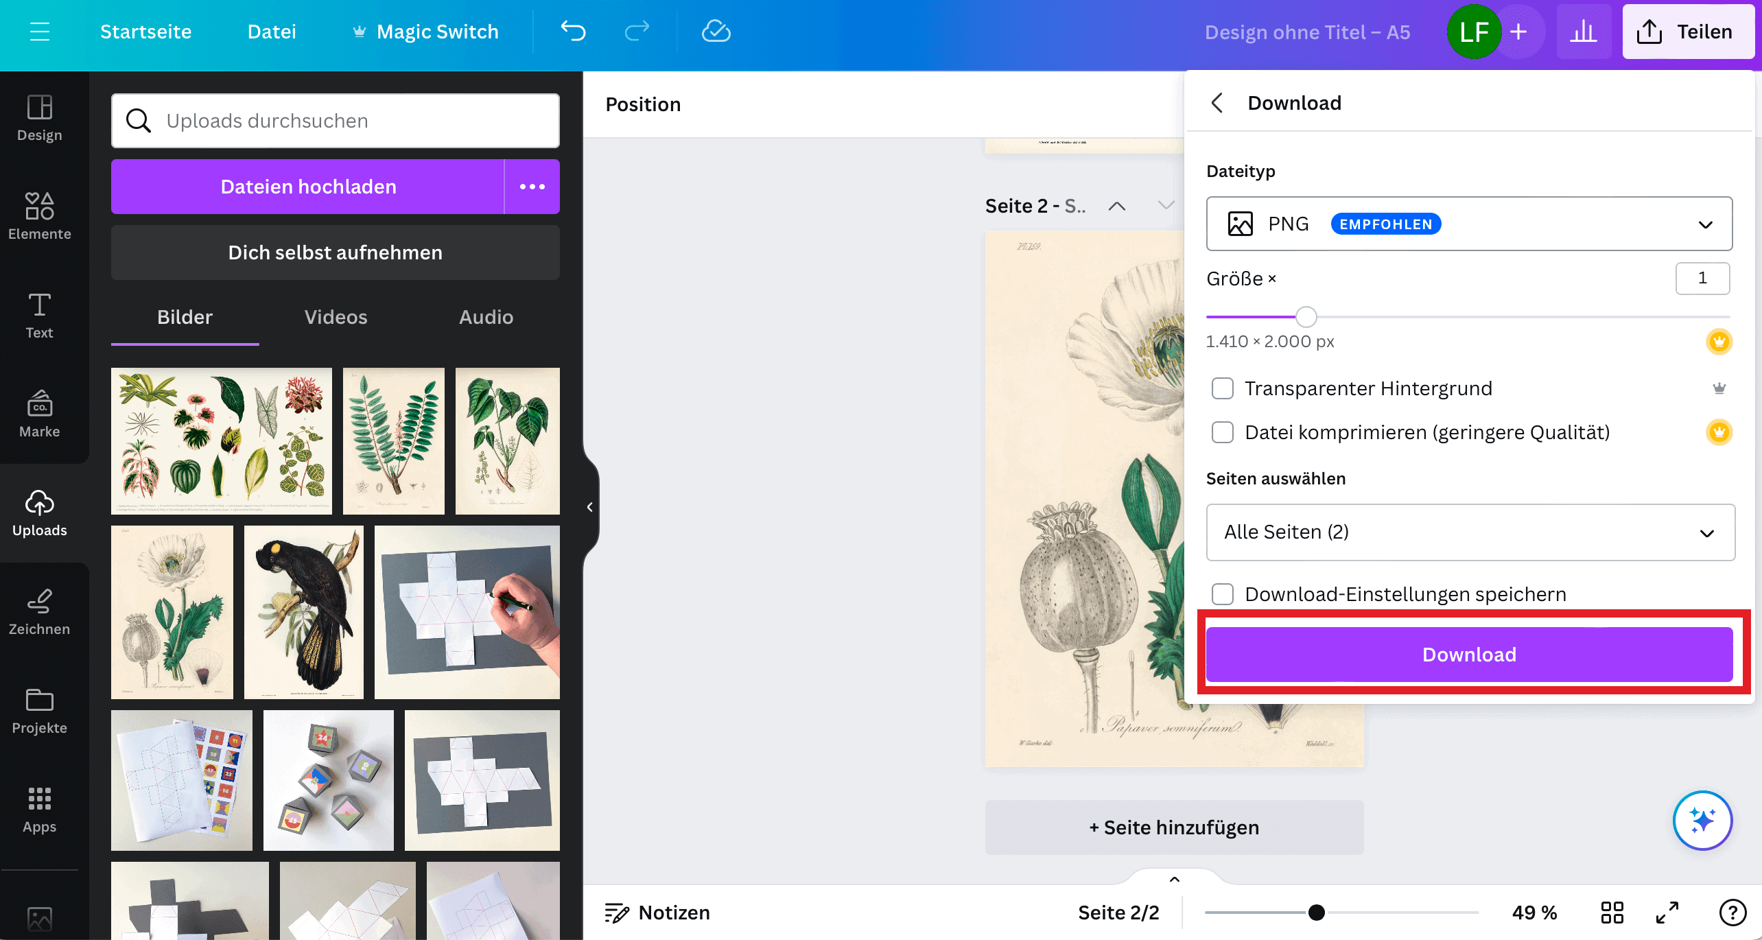Switch to the Audio tab

point(486,317)
